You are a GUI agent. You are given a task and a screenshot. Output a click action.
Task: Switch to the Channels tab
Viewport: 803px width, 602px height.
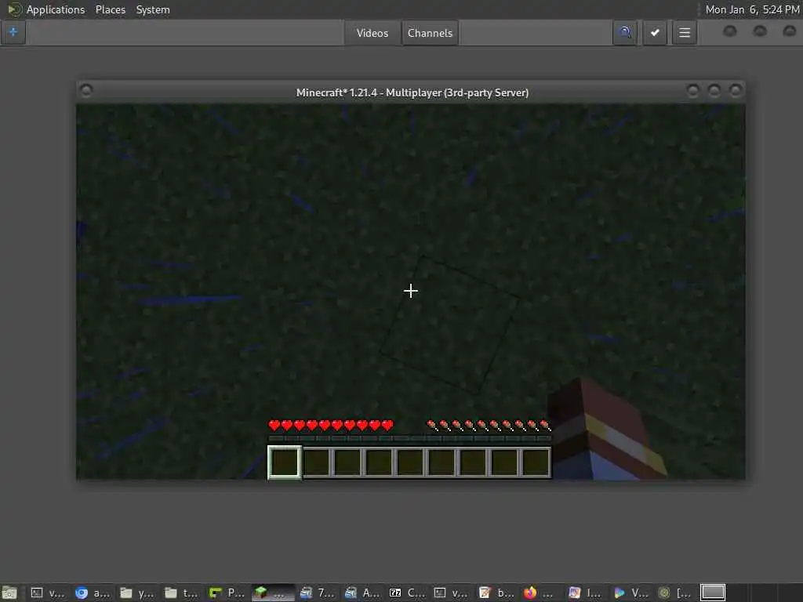click(430, 33)
